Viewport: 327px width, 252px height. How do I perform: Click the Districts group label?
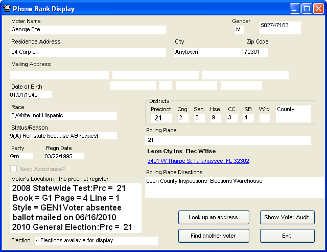tap(159, 101)
